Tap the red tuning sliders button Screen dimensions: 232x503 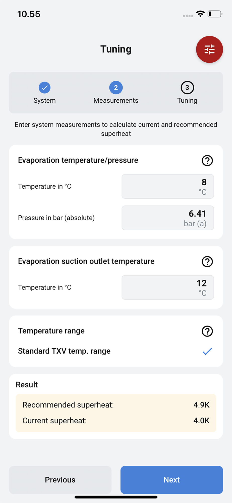click(209, 49)
